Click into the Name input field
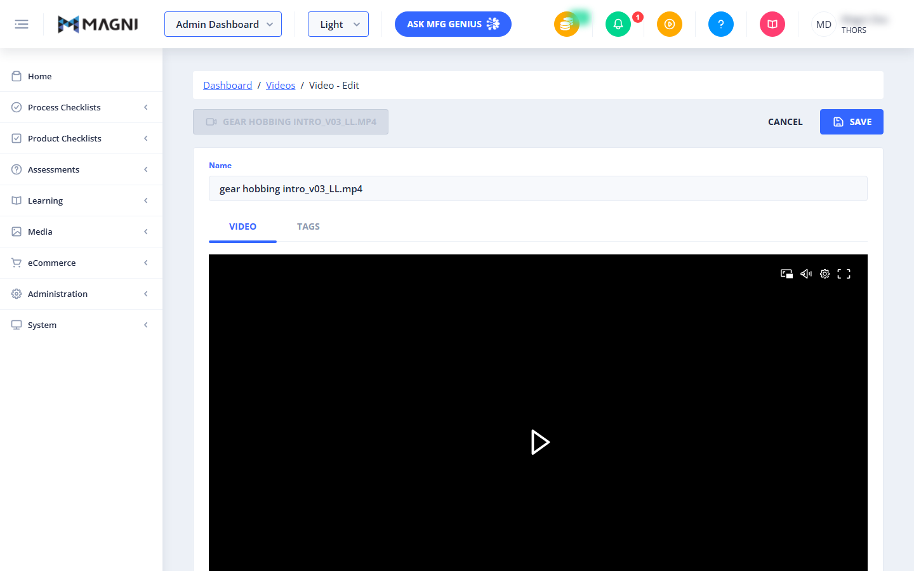Image resolution: width=914 pixels, height=571 pixels. click(x=538, y=188)
